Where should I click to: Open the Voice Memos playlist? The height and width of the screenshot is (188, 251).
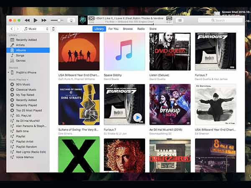click(28, 157)
